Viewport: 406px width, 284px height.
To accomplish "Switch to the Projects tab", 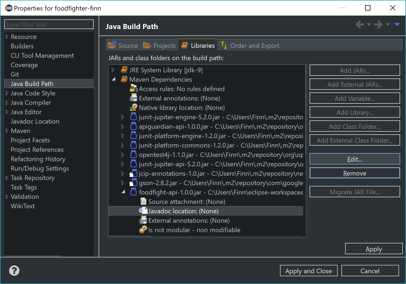I will click(159, 45).
